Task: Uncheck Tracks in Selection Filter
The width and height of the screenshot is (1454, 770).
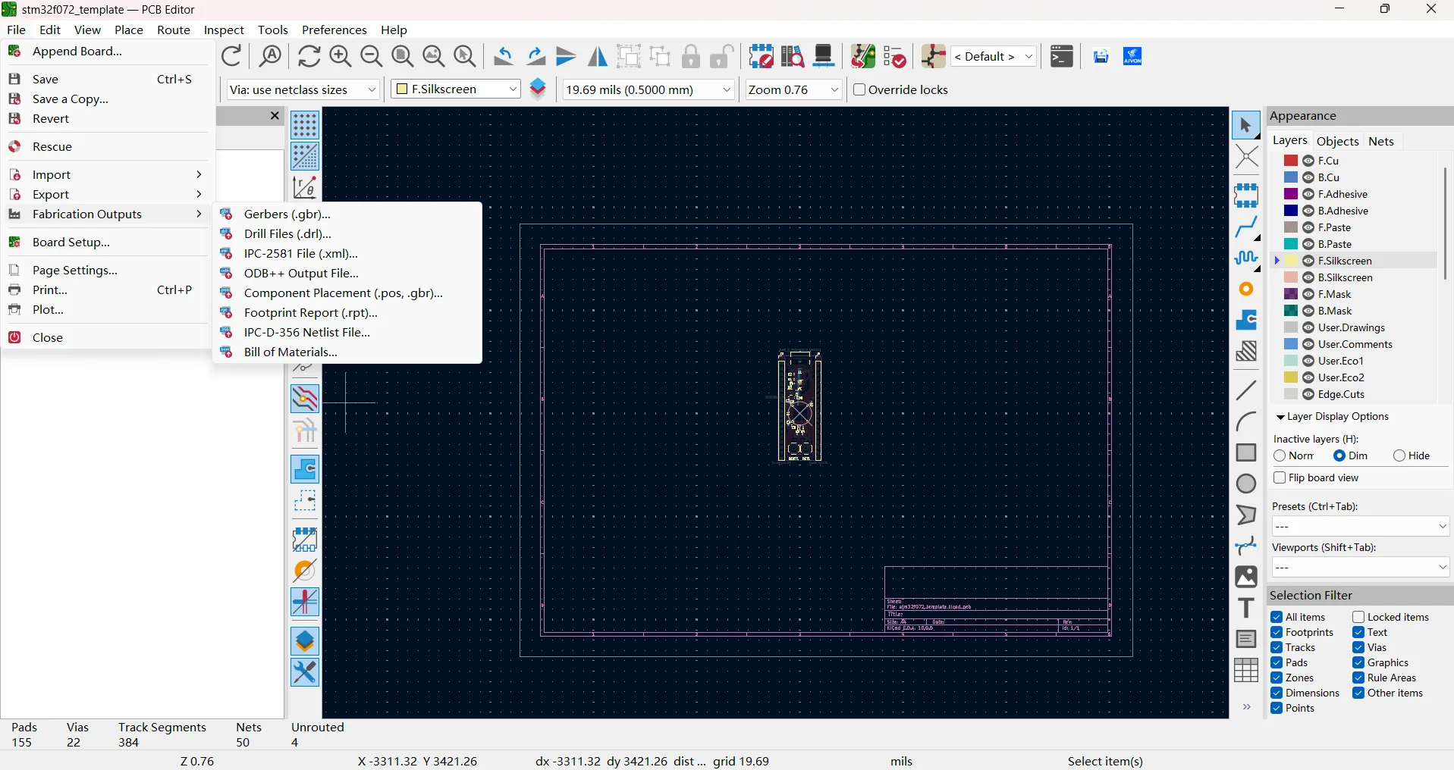Action: [1277, 647]
